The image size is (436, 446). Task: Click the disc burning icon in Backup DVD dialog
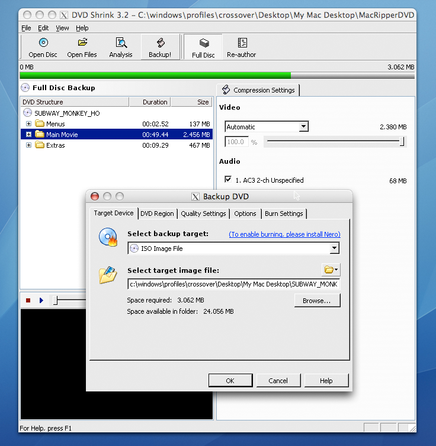tap(108, 237)
